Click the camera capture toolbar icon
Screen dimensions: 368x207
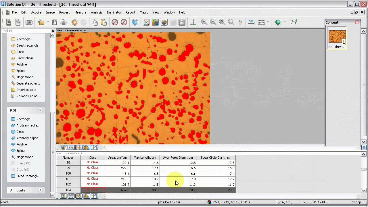coord(29,22)
